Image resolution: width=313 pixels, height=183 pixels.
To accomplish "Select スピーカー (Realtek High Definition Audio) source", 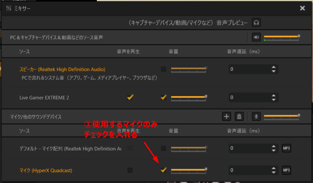I will click(62, 70).
